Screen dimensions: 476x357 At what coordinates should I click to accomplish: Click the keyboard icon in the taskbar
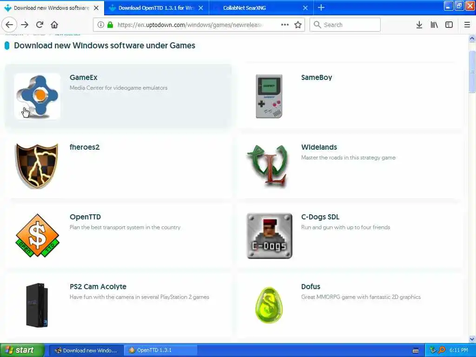[416, 350]
